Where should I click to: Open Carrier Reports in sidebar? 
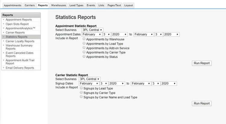coord(15,33)
